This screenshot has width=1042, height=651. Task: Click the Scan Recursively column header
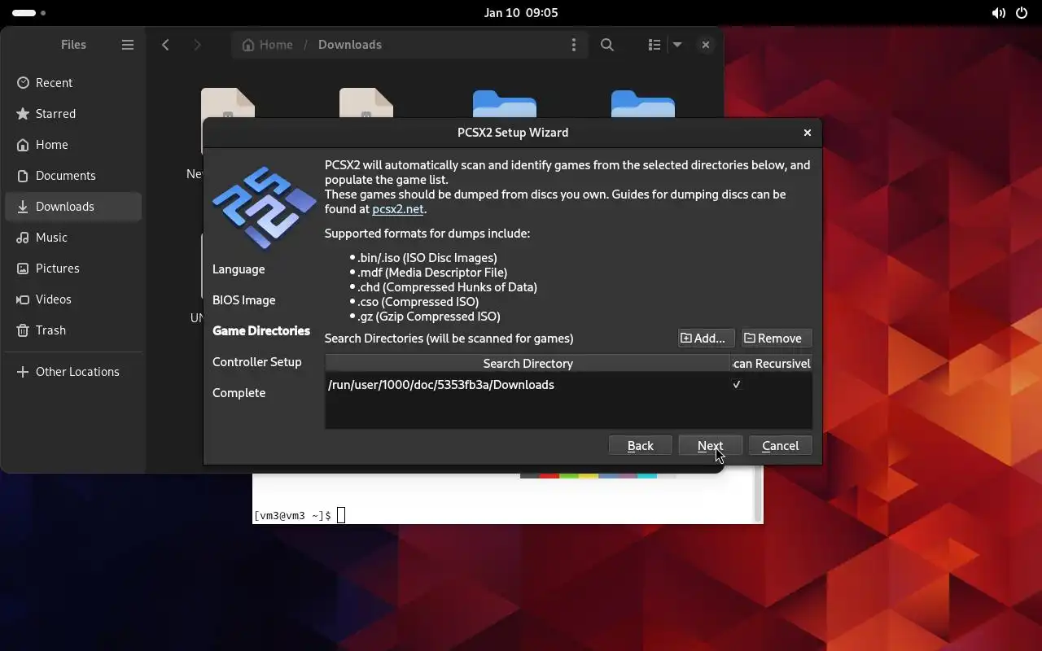(x=771, y=364)
